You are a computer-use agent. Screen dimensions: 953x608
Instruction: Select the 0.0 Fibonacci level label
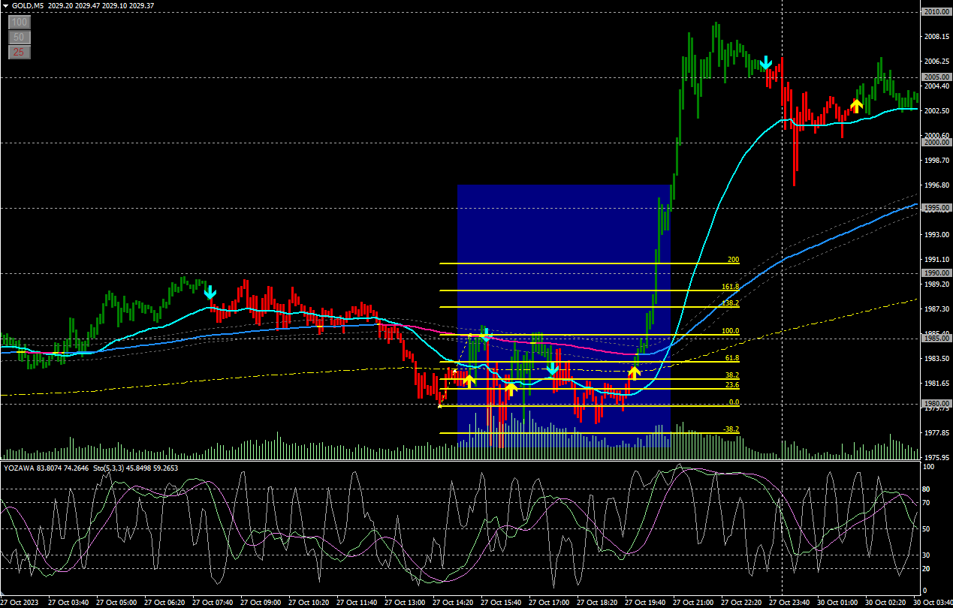tap(734, 402)
